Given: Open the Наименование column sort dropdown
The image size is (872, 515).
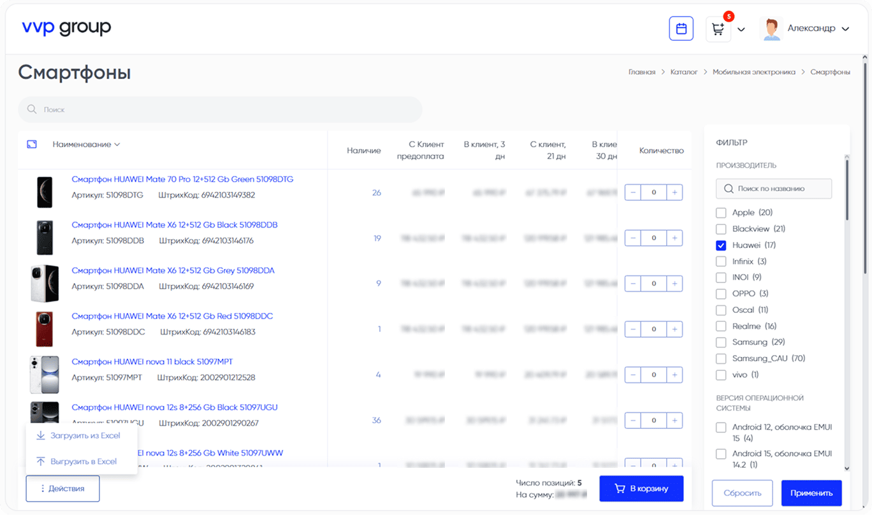Looking at the screenshot, I should tap(86, 145).
